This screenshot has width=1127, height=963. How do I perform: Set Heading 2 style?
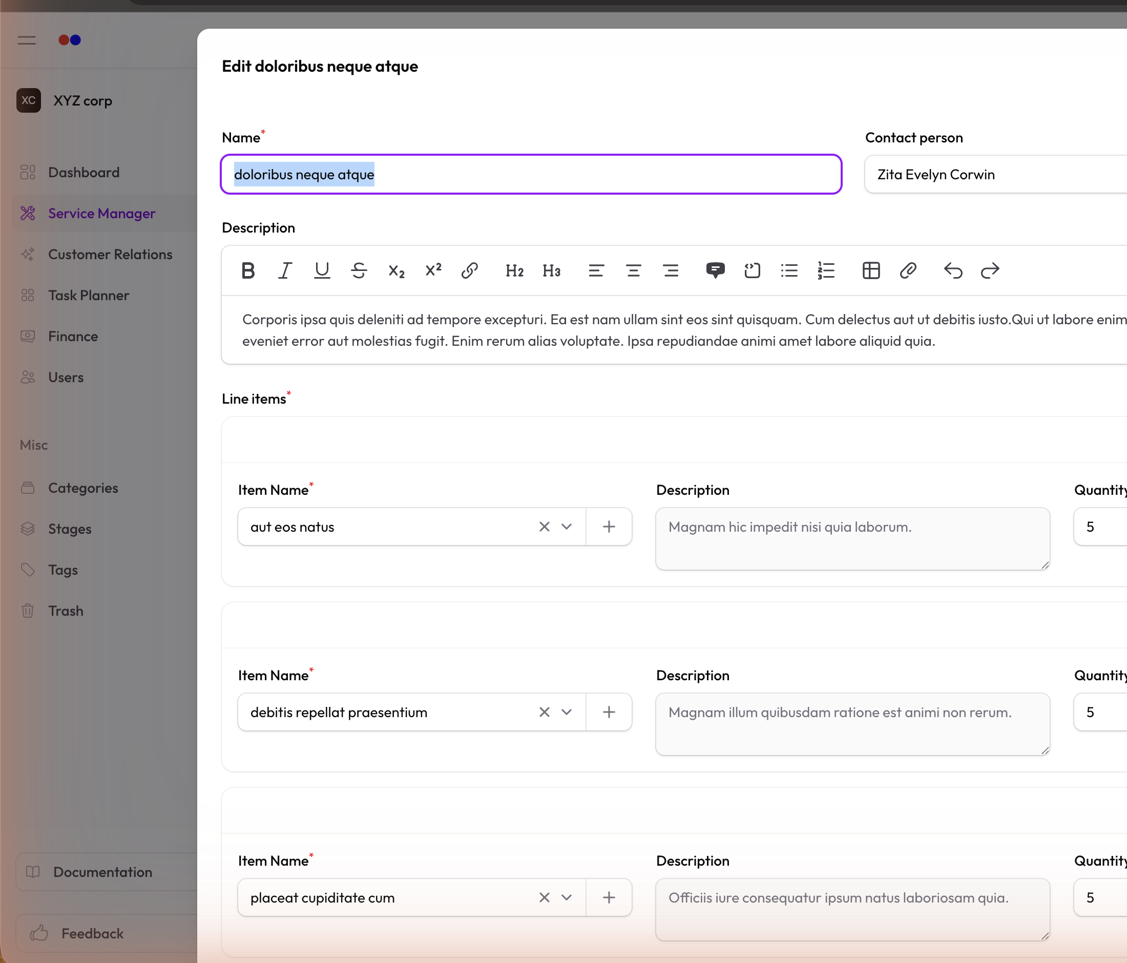pyautogui.click(x=514, y=270)
